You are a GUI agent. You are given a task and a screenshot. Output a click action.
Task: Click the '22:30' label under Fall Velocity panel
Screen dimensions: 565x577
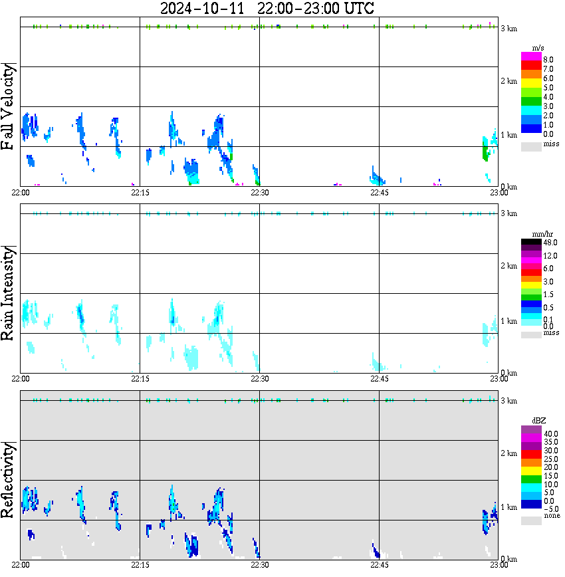(260, 193)
